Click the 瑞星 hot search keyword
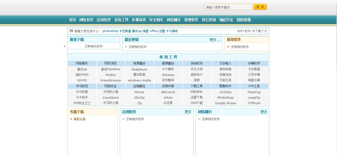Viewport: 337px width, 156px height. 146,31
